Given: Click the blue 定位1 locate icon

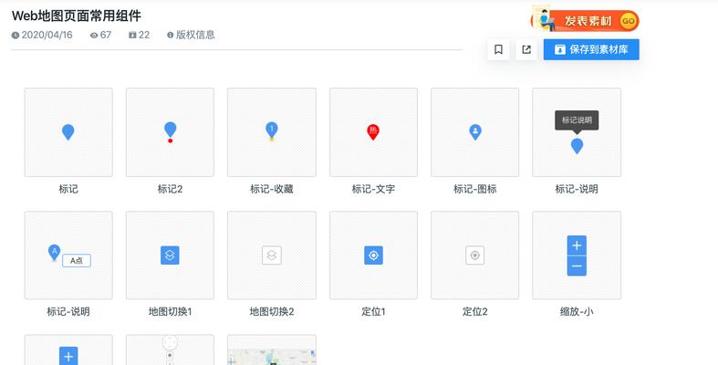Looking at the screenshot, I should click(373, 255).
